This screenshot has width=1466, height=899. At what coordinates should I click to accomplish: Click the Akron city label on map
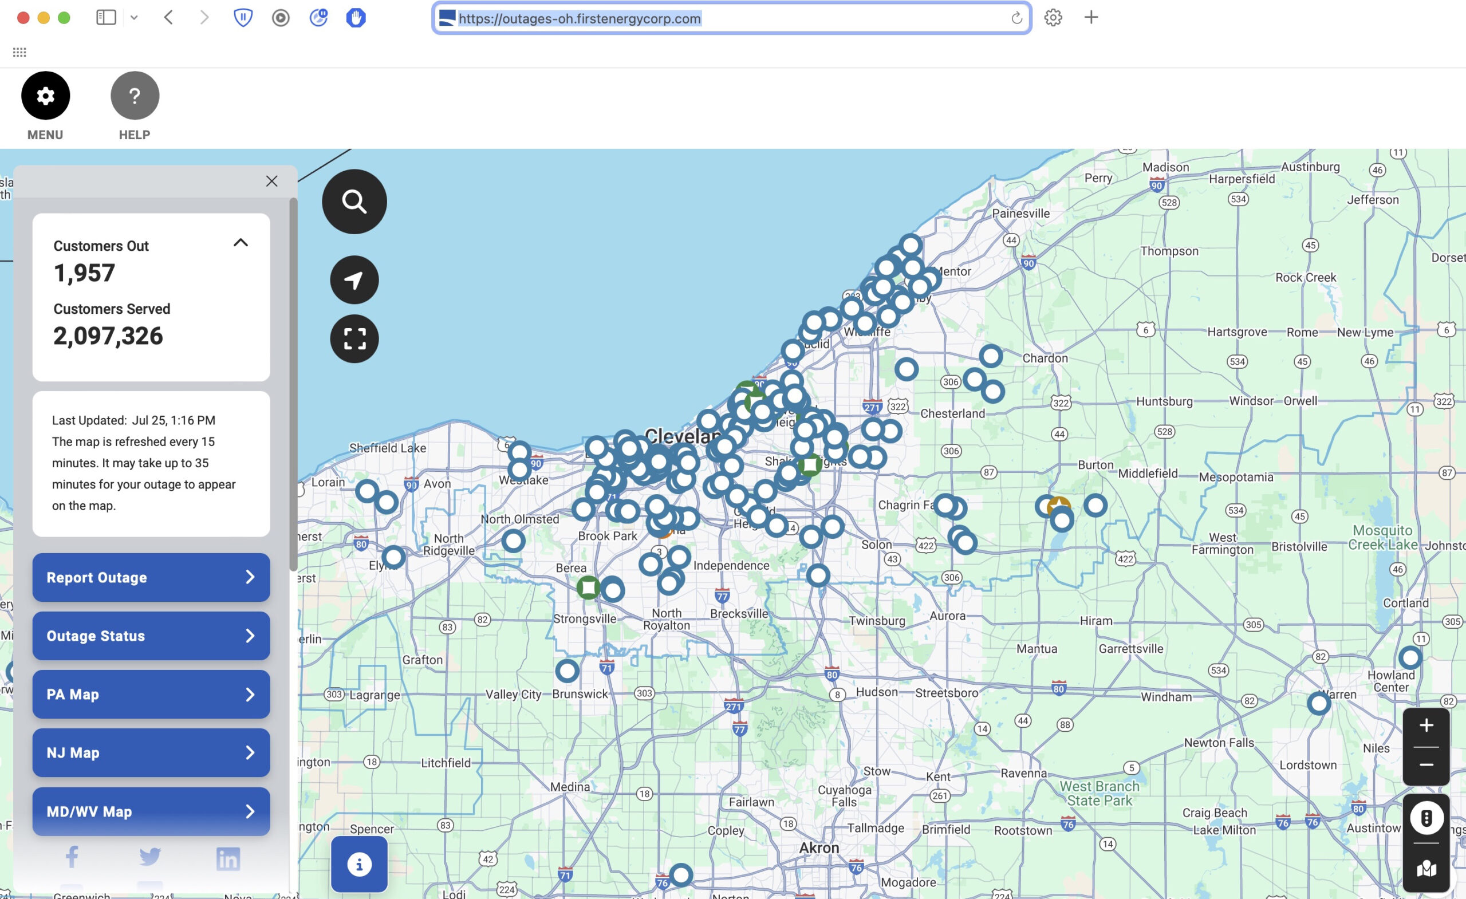[x=819, y=848]
